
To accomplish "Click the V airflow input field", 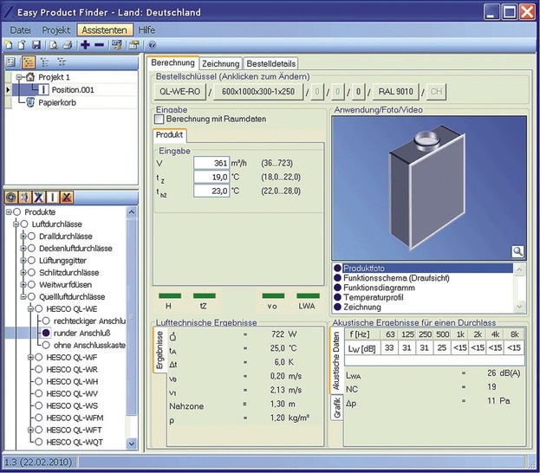I will [x=211, y=163].
